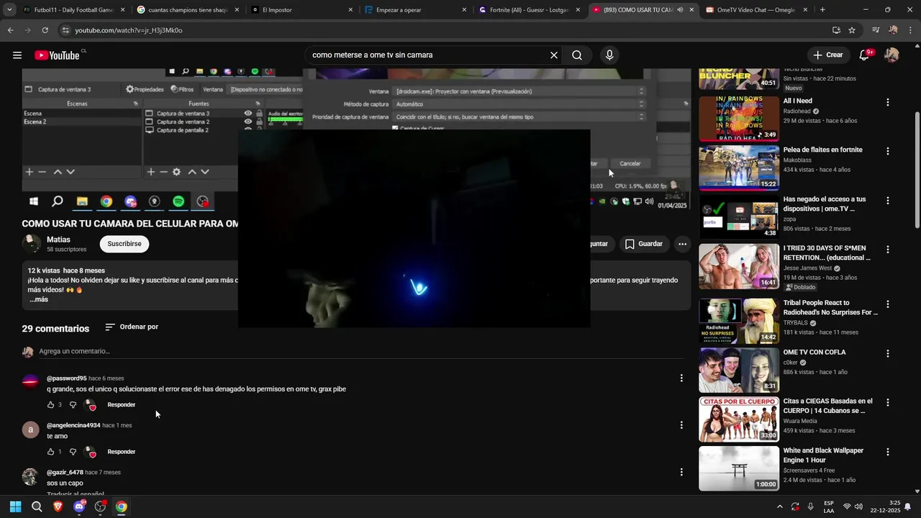921x518 pixels.
Task: Open Windows Start menu
Action: click(x=15, y=506)
